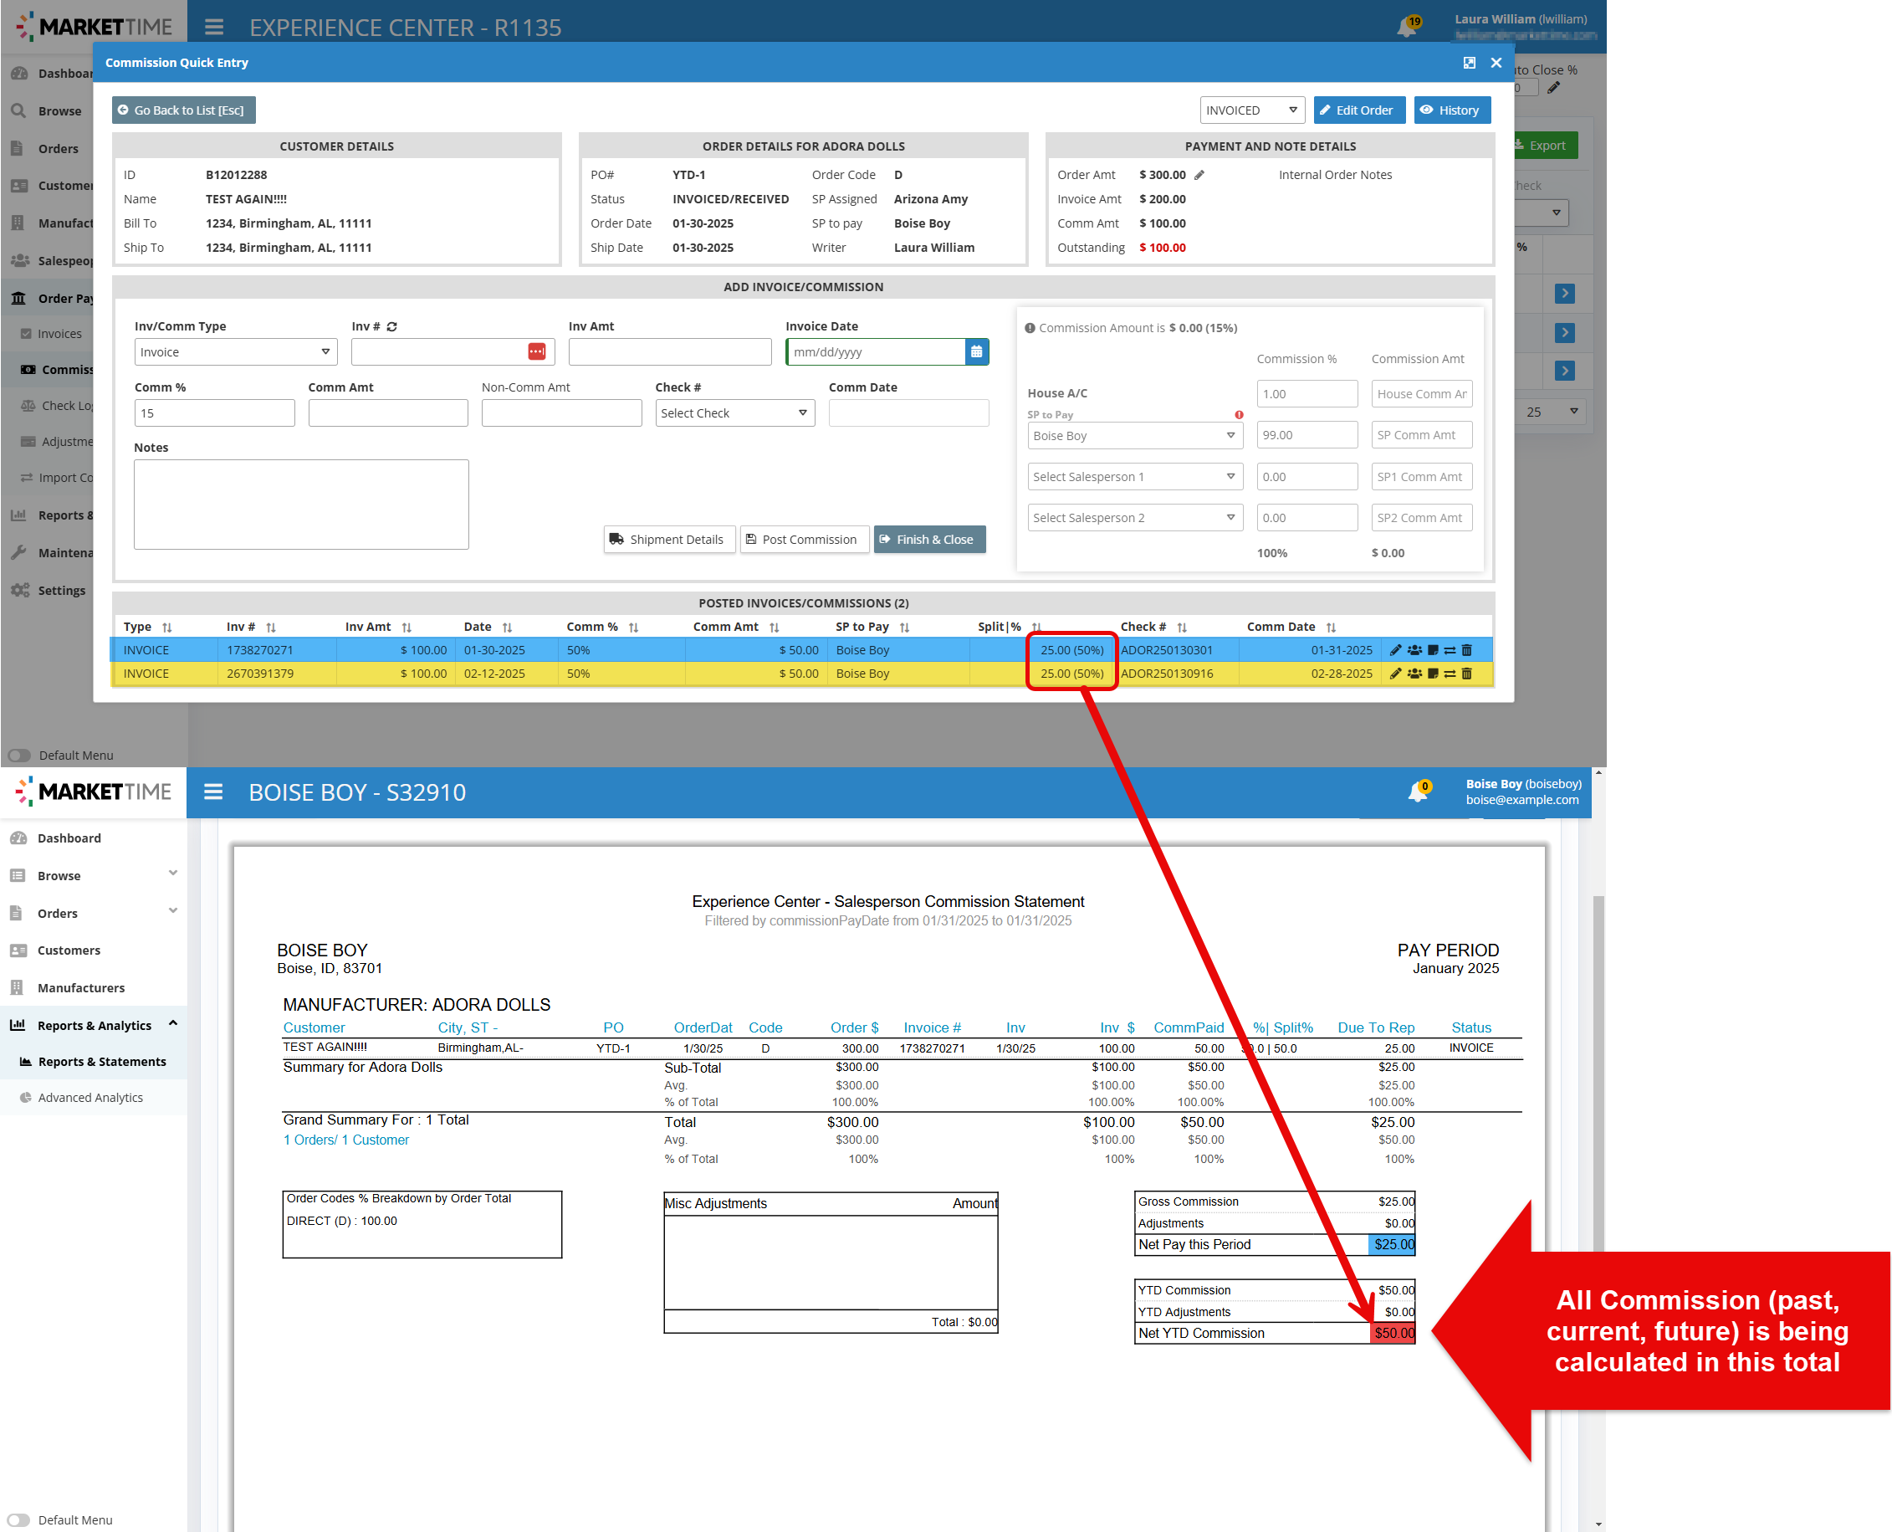Open the Invoice Date calendar picker
The image size is (1892, 1532).
tap(976, 352)
